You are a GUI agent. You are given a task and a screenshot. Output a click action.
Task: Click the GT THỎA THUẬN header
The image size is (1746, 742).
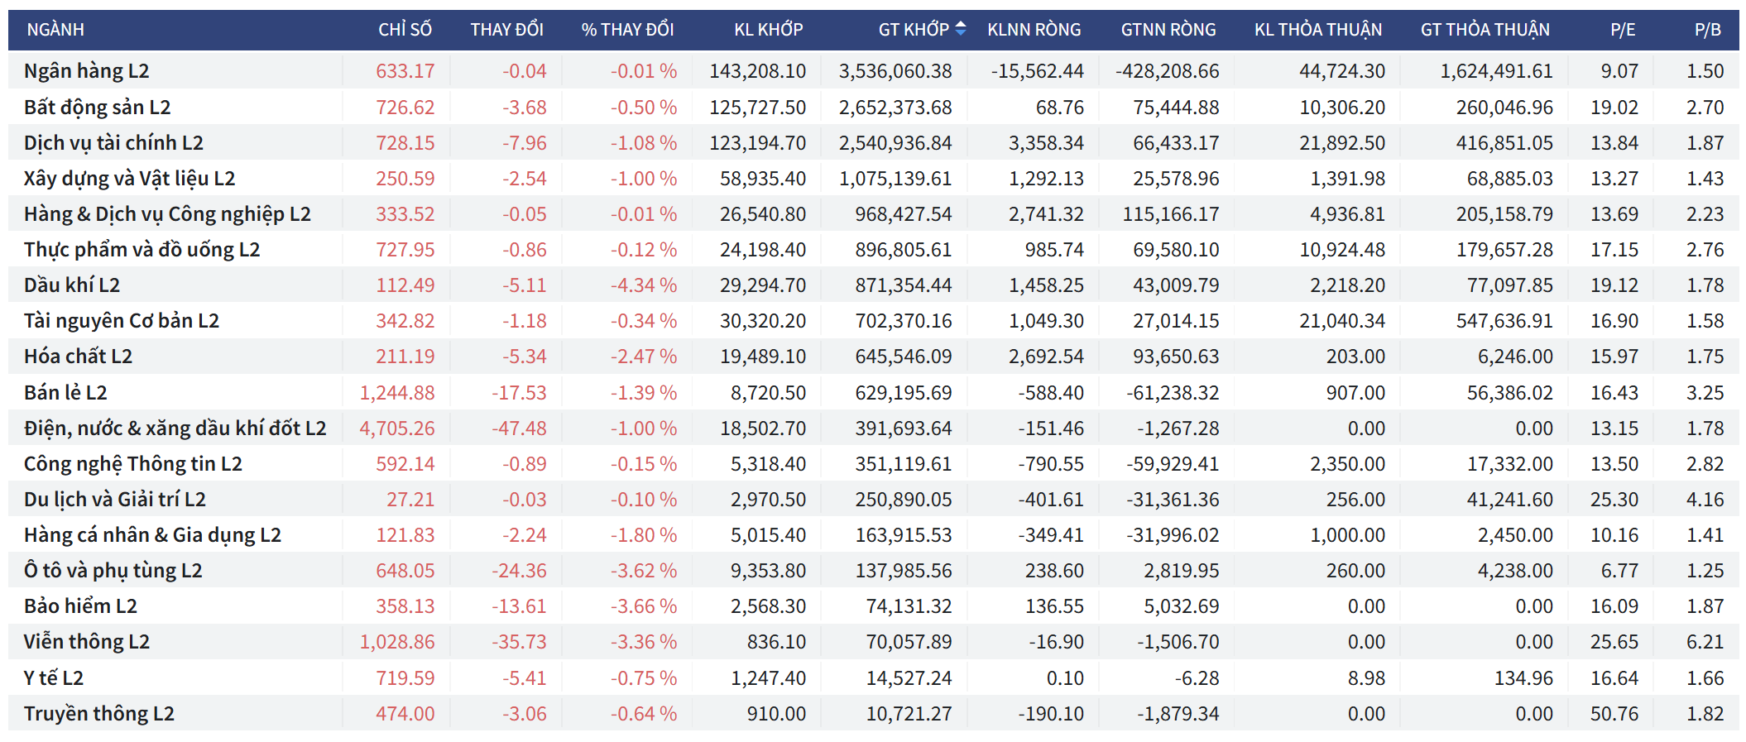click(x=1485, y=30)
